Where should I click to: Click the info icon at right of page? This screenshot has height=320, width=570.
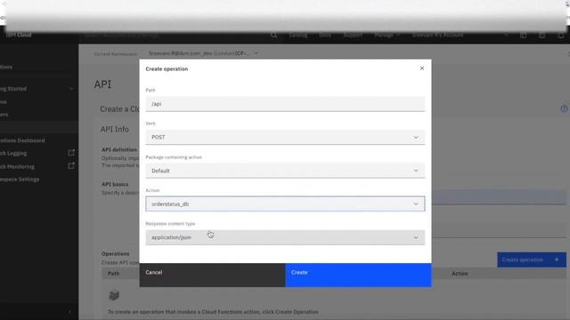[564, 108]
